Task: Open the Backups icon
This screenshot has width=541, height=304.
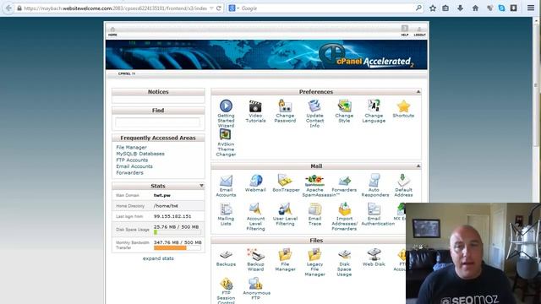Action: 226,255
